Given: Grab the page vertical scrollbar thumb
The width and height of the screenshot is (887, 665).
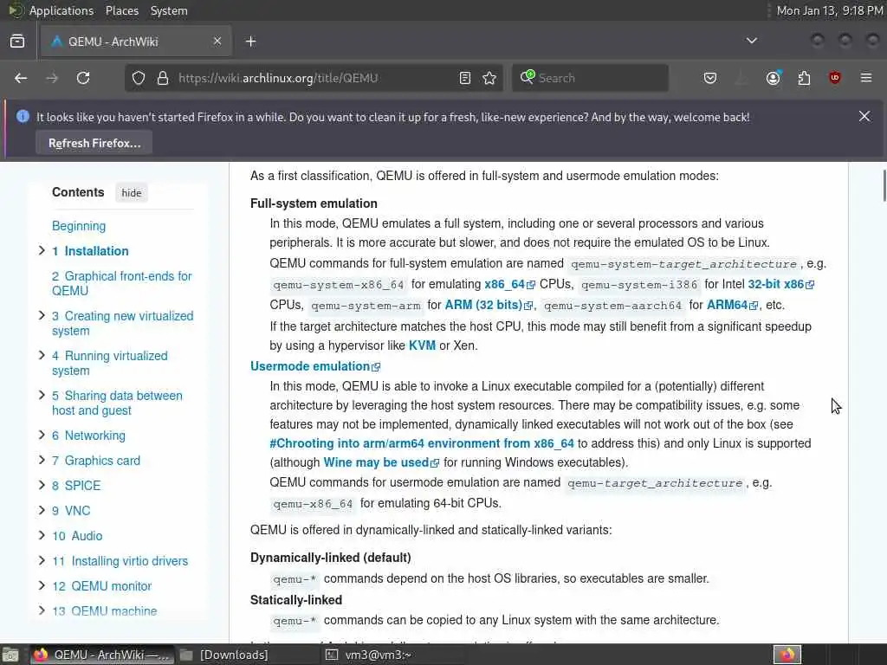Looking at the screenshot, I should (884, 184).
